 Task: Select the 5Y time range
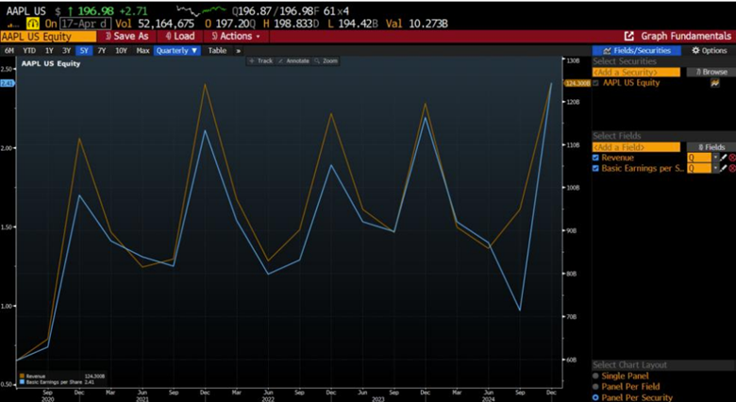click(85, 51)
